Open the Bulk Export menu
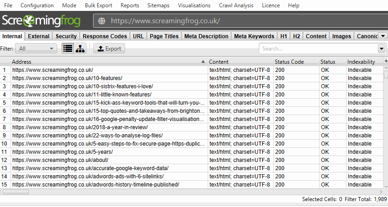Image resolution: width=388 pixels, height=207 pixels. coord(99,5)
